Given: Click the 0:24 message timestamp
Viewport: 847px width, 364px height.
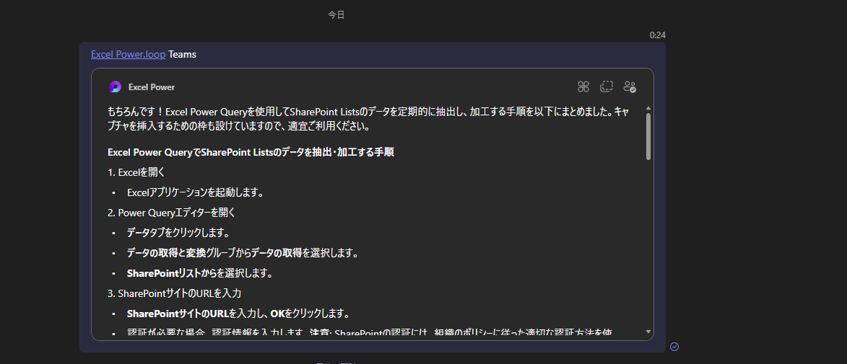Looking at the screenshot, I should point(657,35).
